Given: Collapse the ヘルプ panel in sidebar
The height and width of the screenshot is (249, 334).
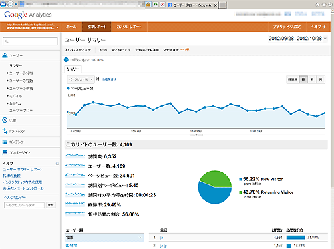Looking at the screenshot, I should click(57, 164).
